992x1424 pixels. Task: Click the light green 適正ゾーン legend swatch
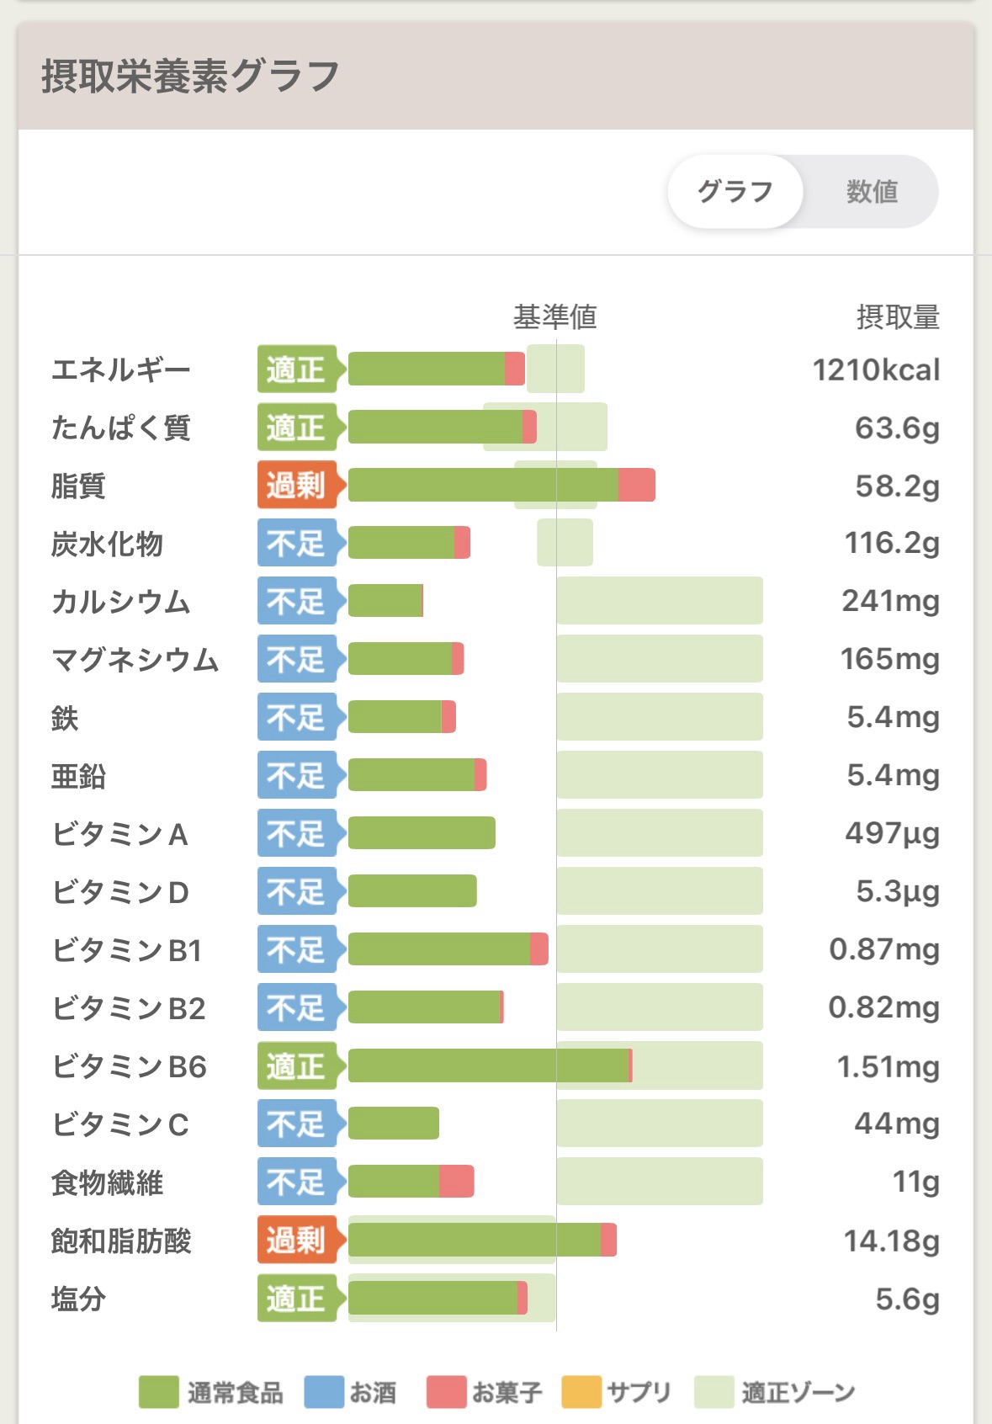(x=714, y=1392)
